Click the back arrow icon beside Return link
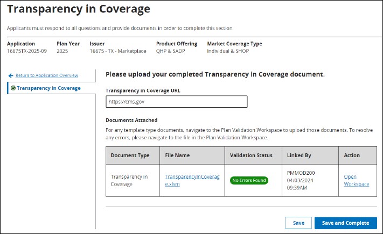The width and height of the screenshot is (383, 234). pos(11,75)
